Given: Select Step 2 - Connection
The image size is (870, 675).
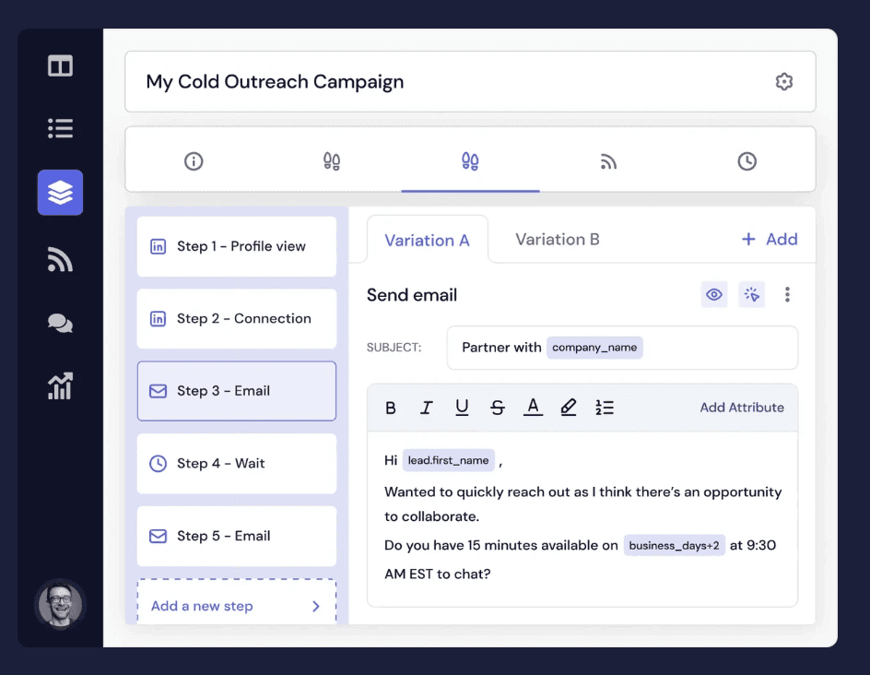Looking at the screenshot, I should click(x=237, y=319).
